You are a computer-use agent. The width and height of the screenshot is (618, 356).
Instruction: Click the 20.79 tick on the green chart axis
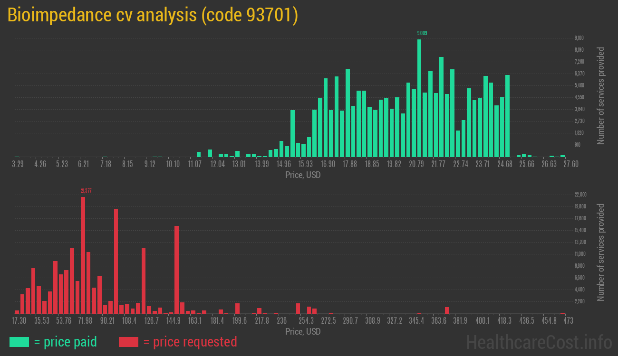[416, 164]
